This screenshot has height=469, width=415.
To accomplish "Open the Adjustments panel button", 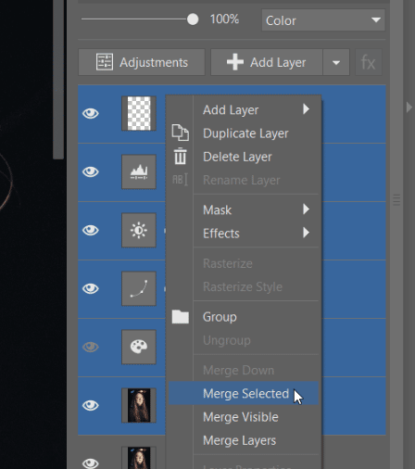I will click(x=142, y=62).
